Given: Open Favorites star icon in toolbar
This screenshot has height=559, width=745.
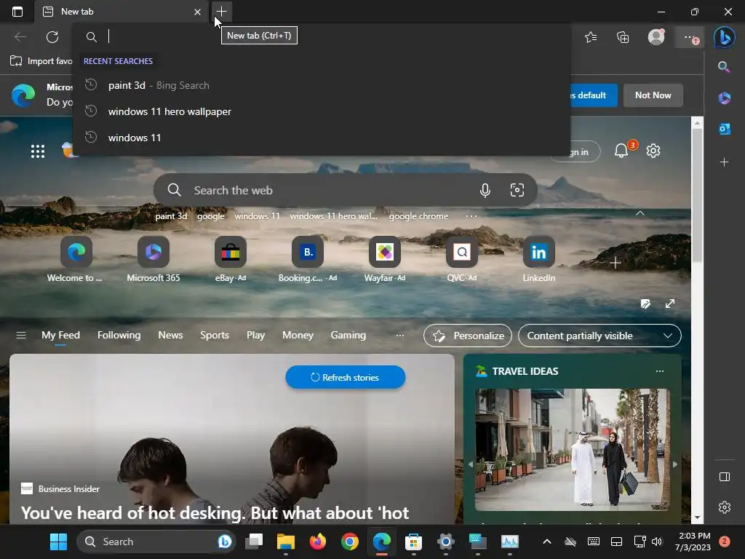Looking at the screenshot, I should (x=591, y=37).
